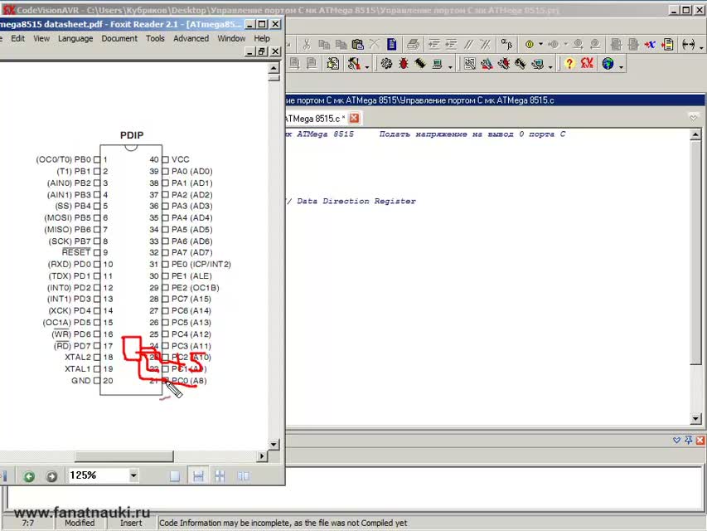Open dropdown arrow after brace matching icon

point(701,47)
